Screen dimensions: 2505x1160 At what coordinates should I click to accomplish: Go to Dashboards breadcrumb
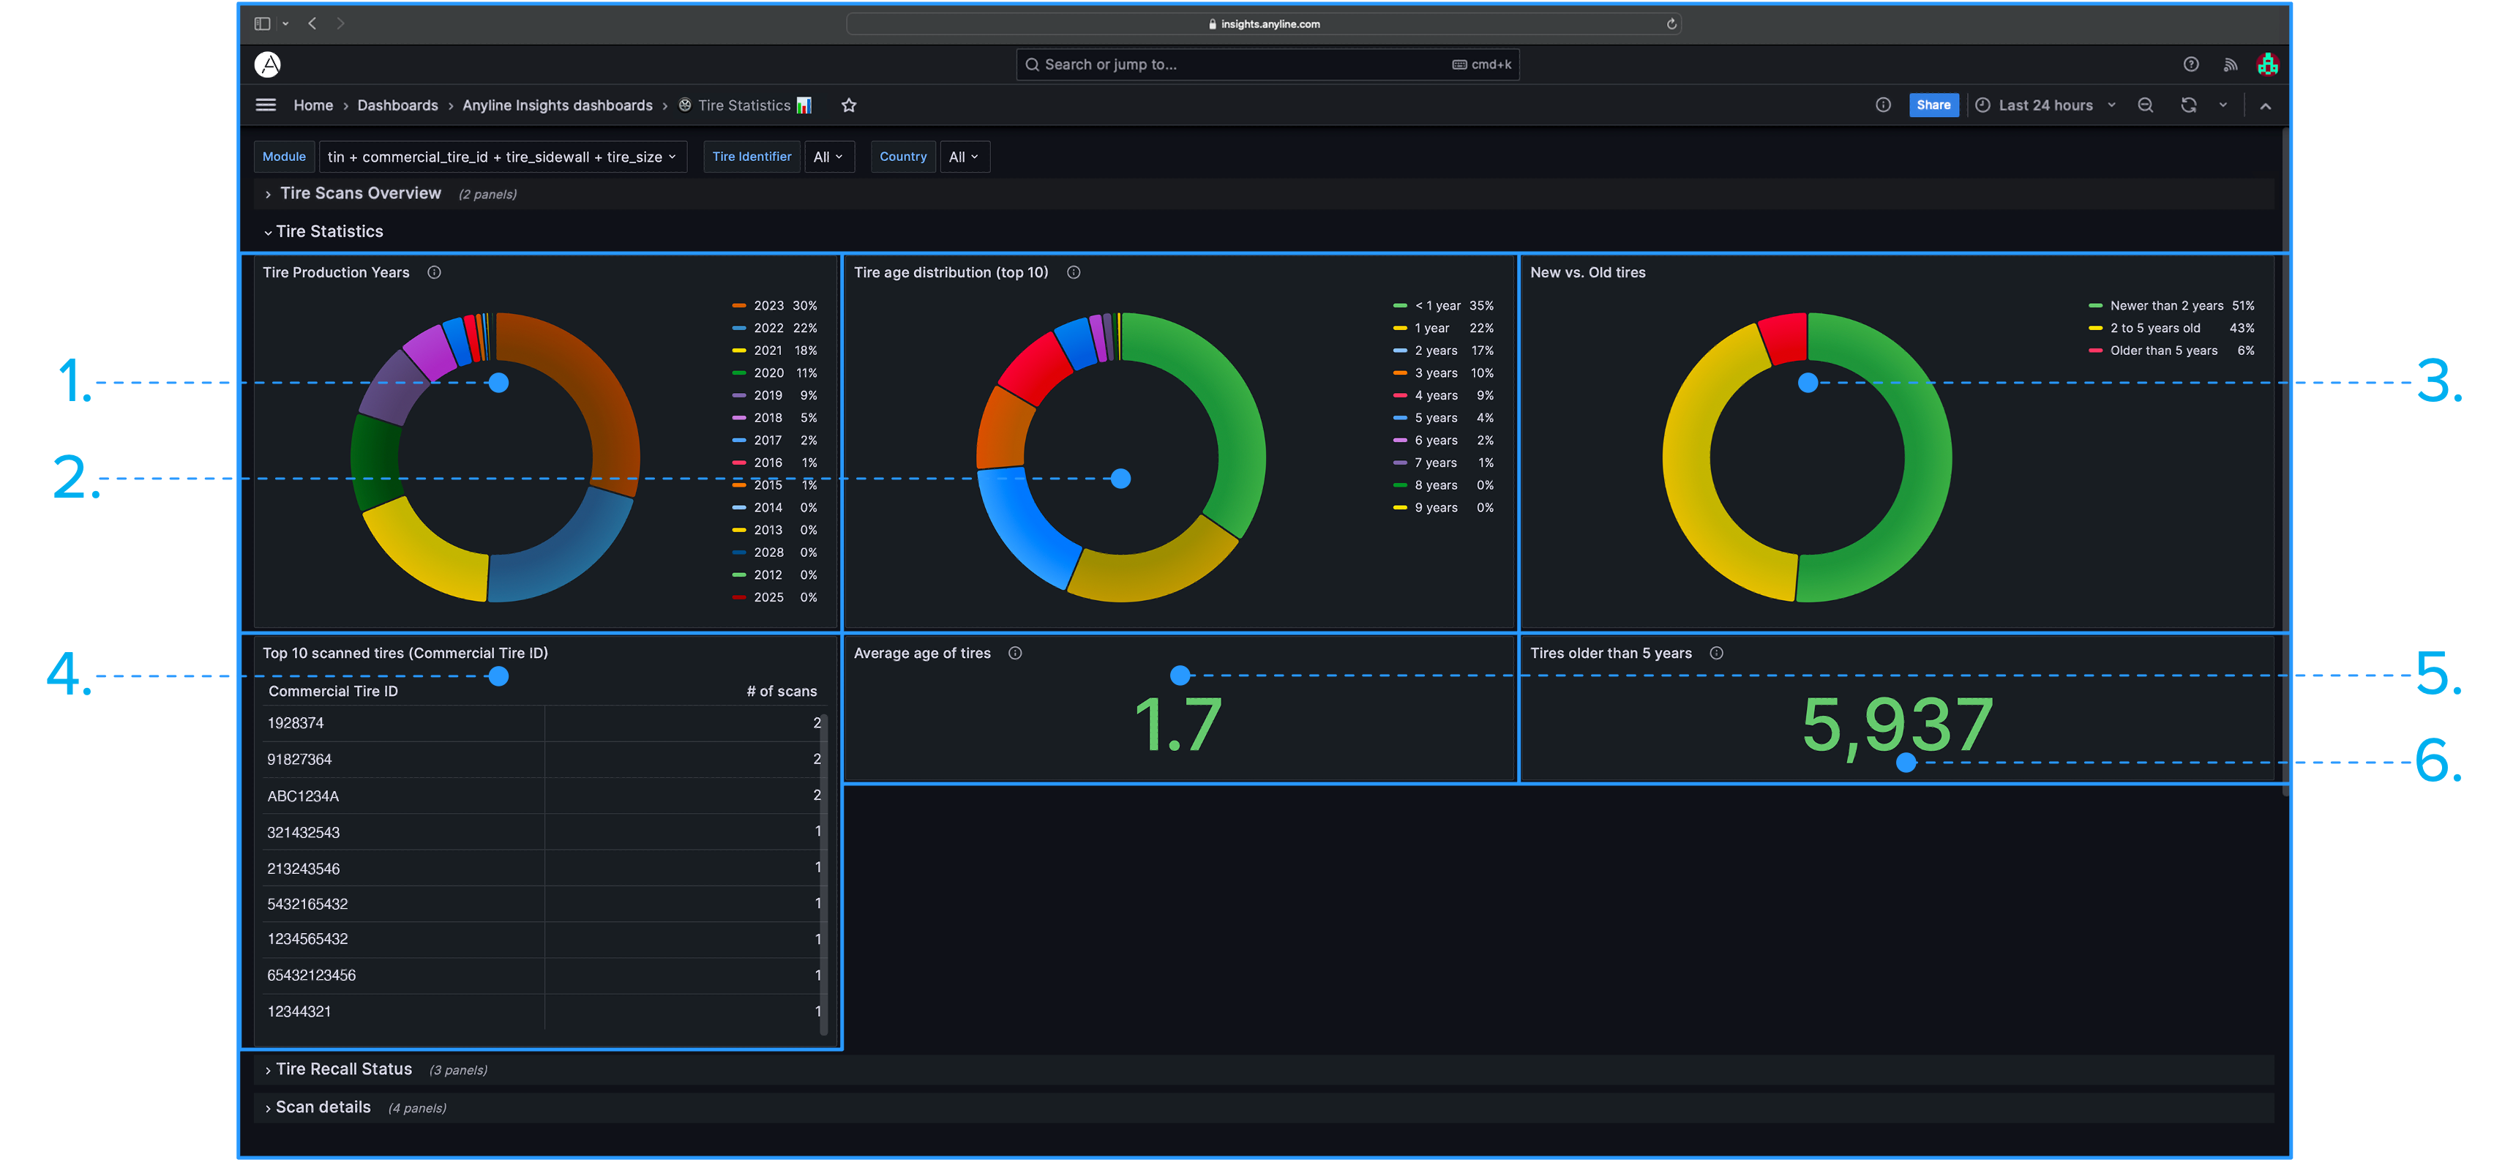tap(397, 105)
